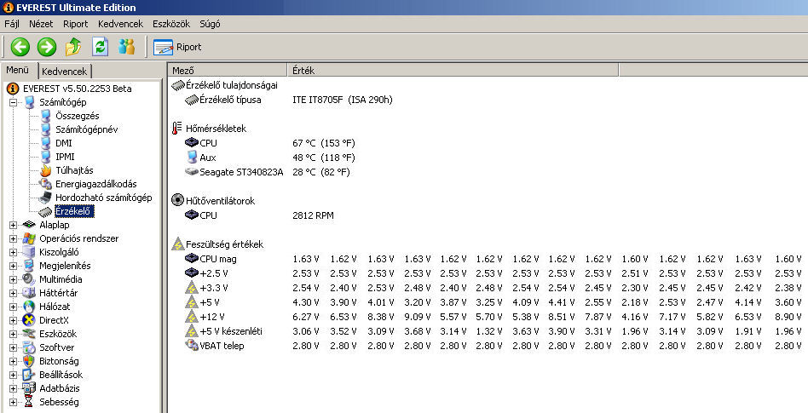
Task: Click the Beállítások configuration icon
Action: (x=29, y=375)
